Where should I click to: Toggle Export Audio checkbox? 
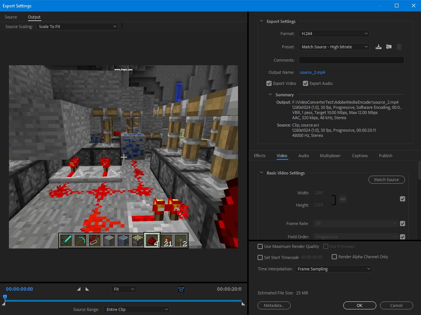tap(305, 83)
